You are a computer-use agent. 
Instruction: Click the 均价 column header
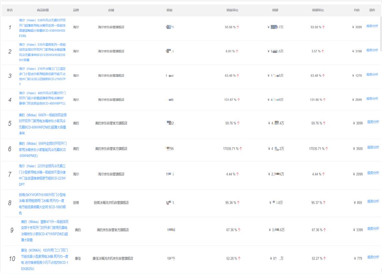[357, 10]
